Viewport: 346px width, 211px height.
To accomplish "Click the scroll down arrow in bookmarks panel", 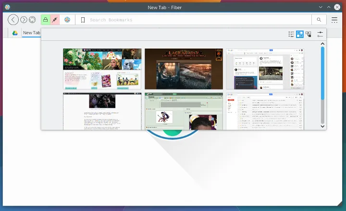I will [x=322, y=126].
